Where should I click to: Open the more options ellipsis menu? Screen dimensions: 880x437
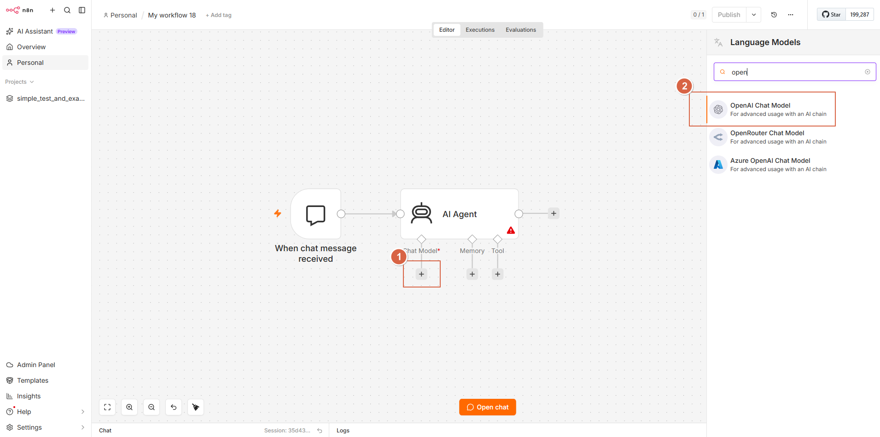pos(791,15)
